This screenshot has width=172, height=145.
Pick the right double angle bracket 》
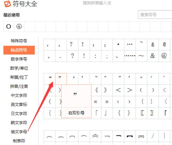[107, 90]
